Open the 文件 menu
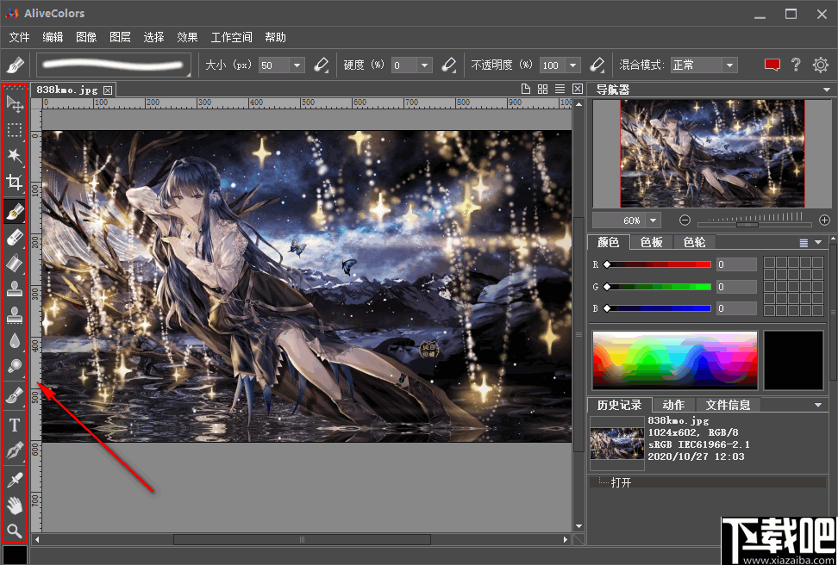Viewport: 838px width, 565px height. coord(19,37)
